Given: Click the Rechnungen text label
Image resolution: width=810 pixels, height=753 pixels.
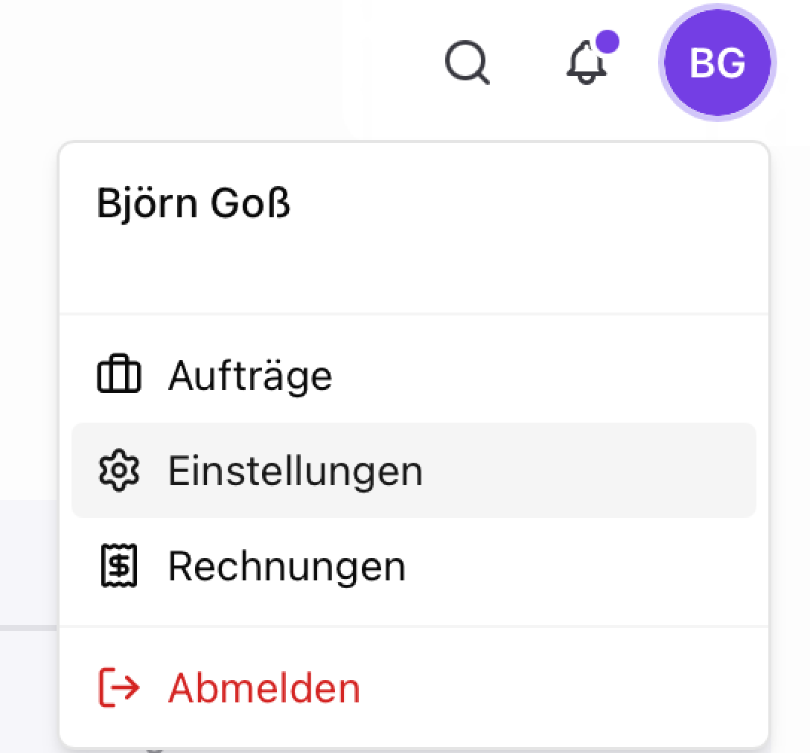Looking at the screenshot, I should point(287,567).
